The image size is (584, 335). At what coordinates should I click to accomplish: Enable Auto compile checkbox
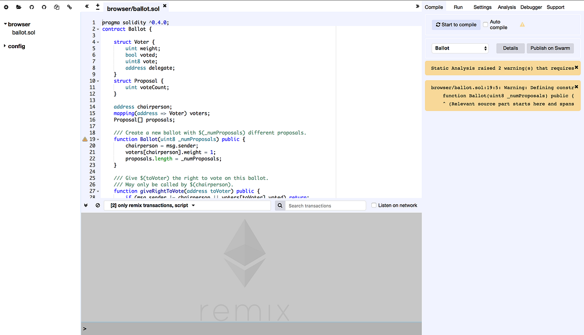[x=485, y=24]
